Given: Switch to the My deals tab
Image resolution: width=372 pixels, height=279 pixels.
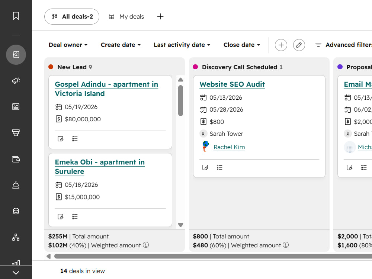Looking at the screenshot, I should point(126,17).
